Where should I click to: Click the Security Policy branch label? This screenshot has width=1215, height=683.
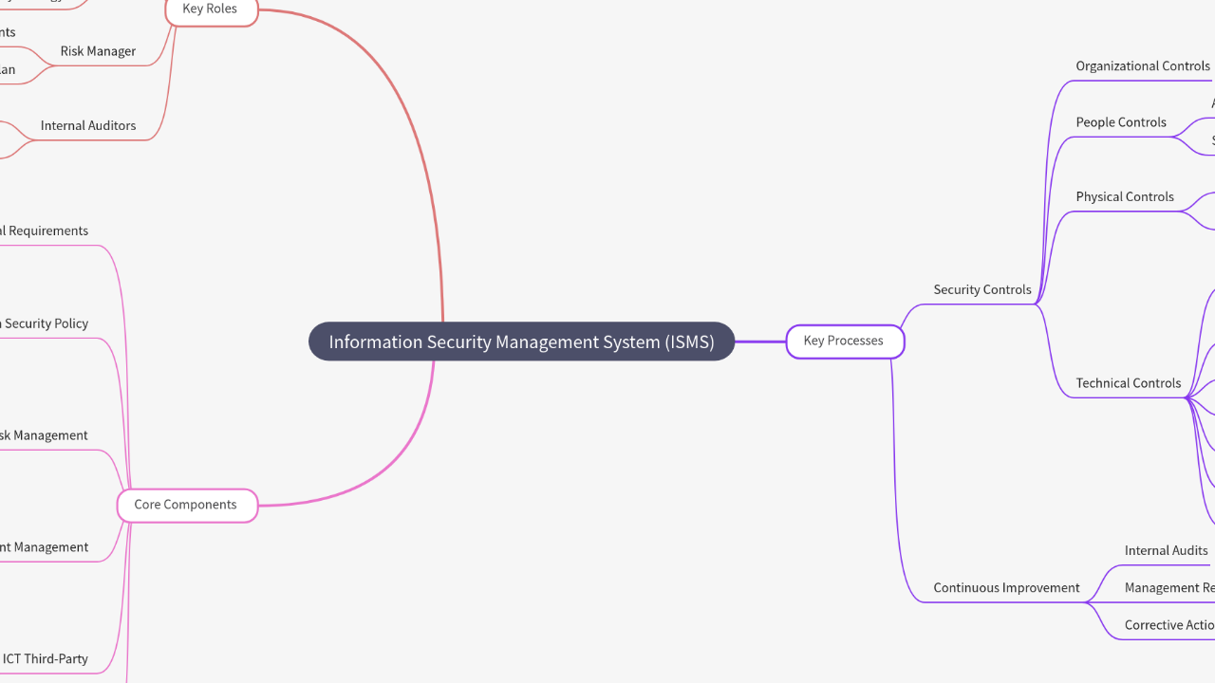(x=44, y=323)
